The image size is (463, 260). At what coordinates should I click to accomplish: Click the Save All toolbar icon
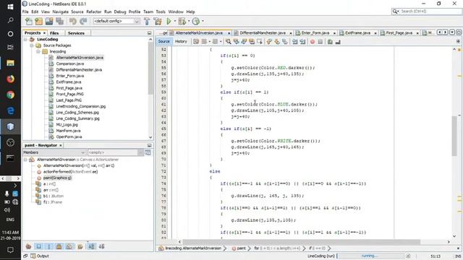point(59,21)
